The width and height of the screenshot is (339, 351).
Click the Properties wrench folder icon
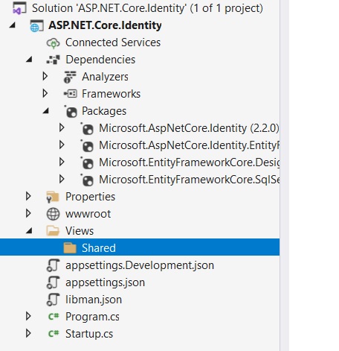click(x=53, y=197)
